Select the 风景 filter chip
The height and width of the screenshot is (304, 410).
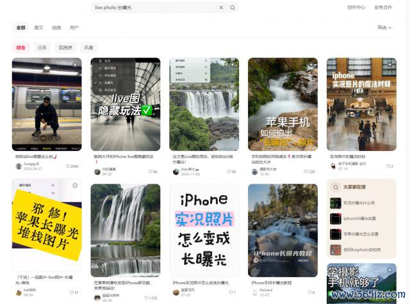click(x=88, y=47)
